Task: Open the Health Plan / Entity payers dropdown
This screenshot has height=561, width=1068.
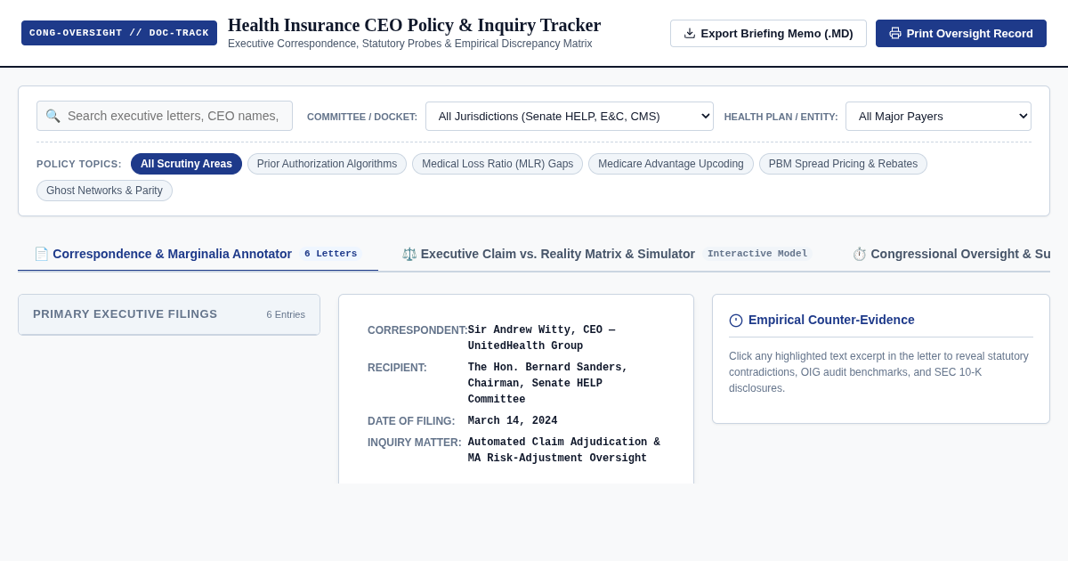Action: coord(938,116)
